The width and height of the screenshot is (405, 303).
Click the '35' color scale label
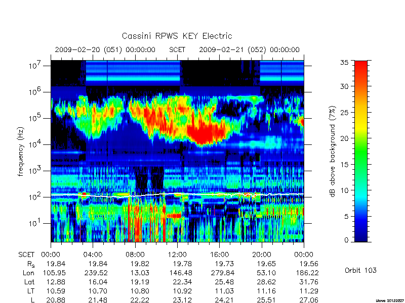344,63
